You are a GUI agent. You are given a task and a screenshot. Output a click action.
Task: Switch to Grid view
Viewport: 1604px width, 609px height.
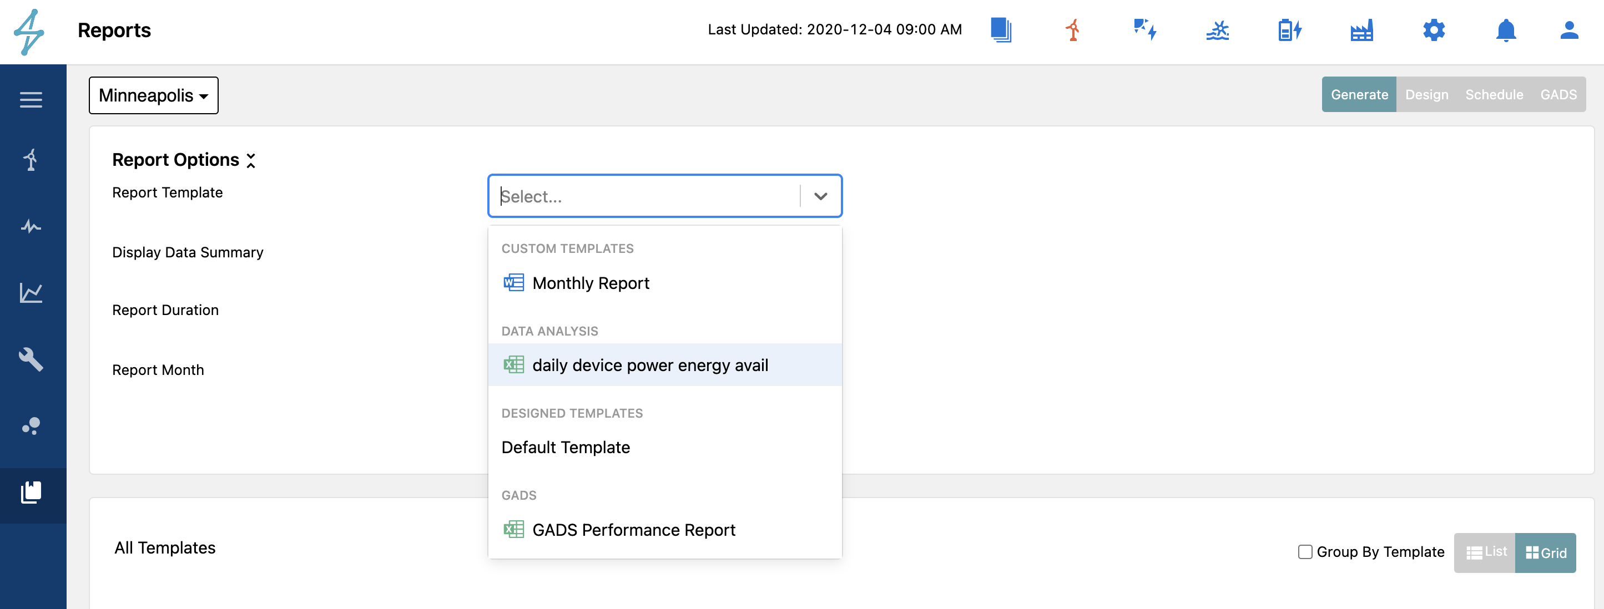click(x=1546, y=552)
